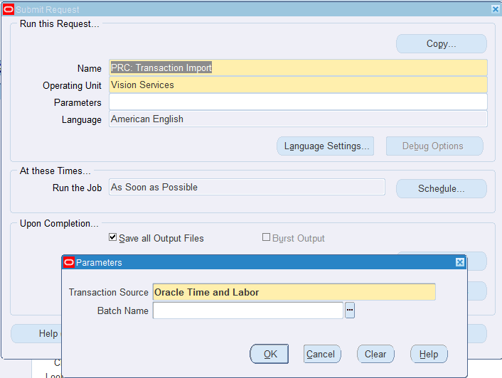Open Help in Parameters dialog
The image size is (502, 378).
coord(429,354)
